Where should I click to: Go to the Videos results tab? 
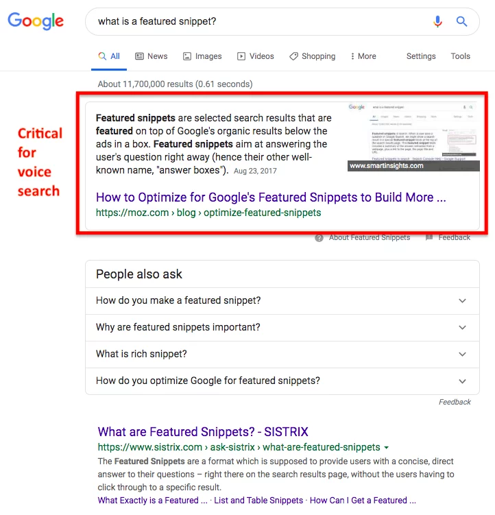pos(255,56)
